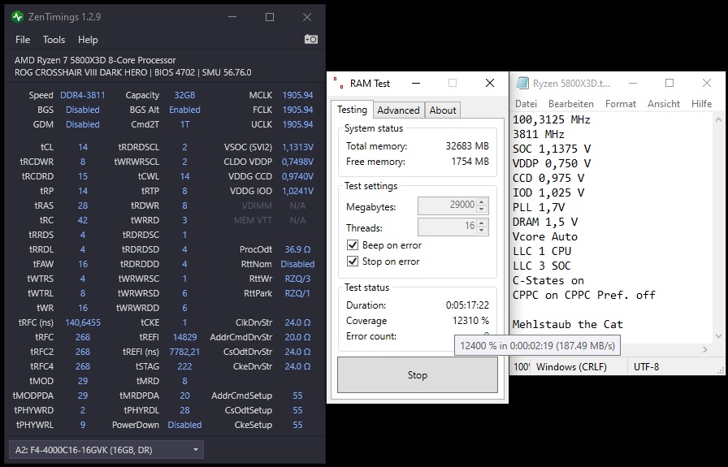Click the RttPark RZQ/1 value
Screen dimensions: 728x467
[297, 293]
